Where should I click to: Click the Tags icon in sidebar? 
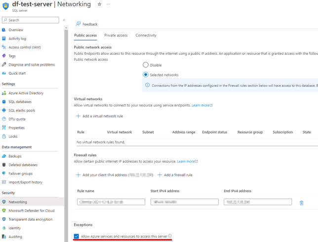[4, 56]
